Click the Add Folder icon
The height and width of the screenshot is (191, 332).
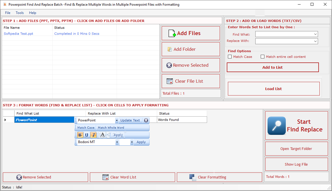pos(170,49)
